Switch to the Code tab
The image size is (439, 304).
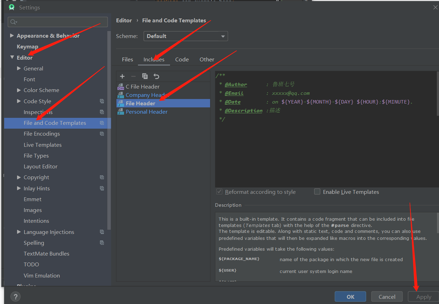tap(182, 59)
